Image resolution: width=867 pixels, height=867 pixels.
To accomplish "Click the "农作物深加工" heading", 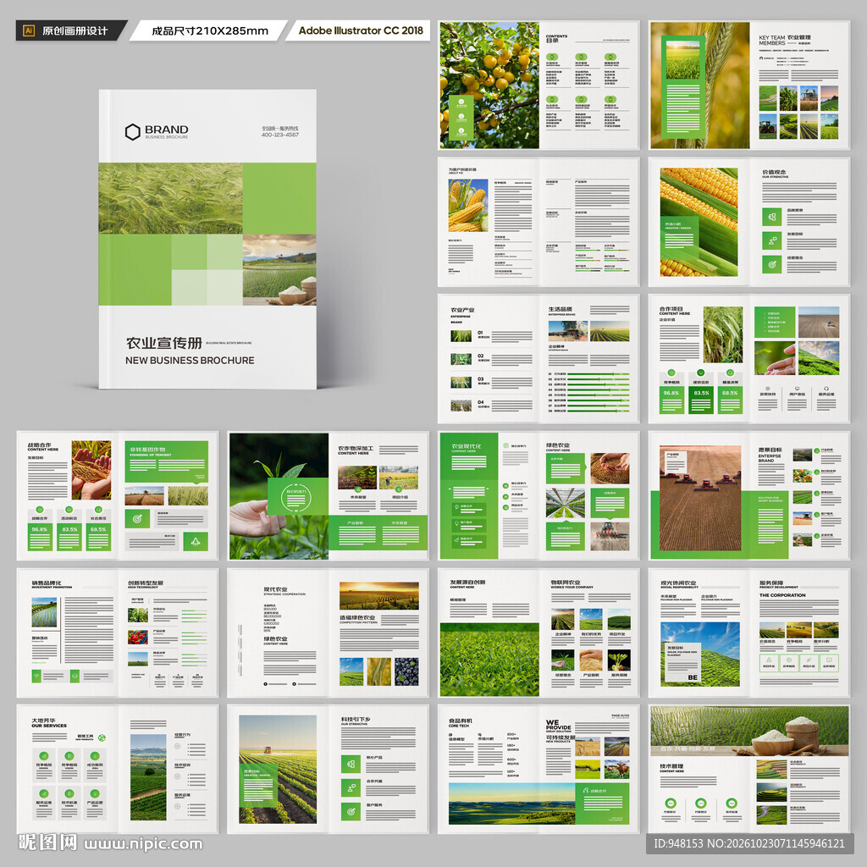I will click(x=356, y=449).
